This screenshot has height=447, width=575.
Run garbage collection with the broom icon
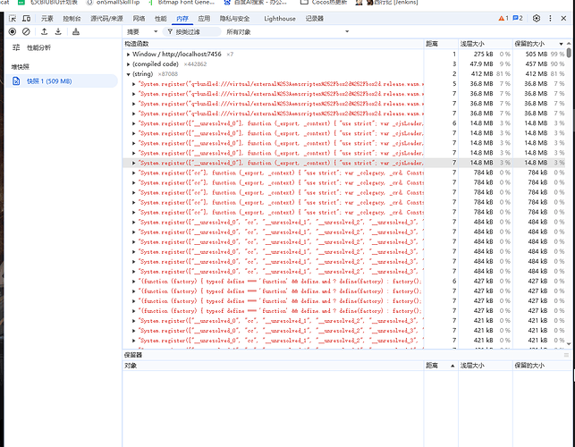(x=76, y=31)
